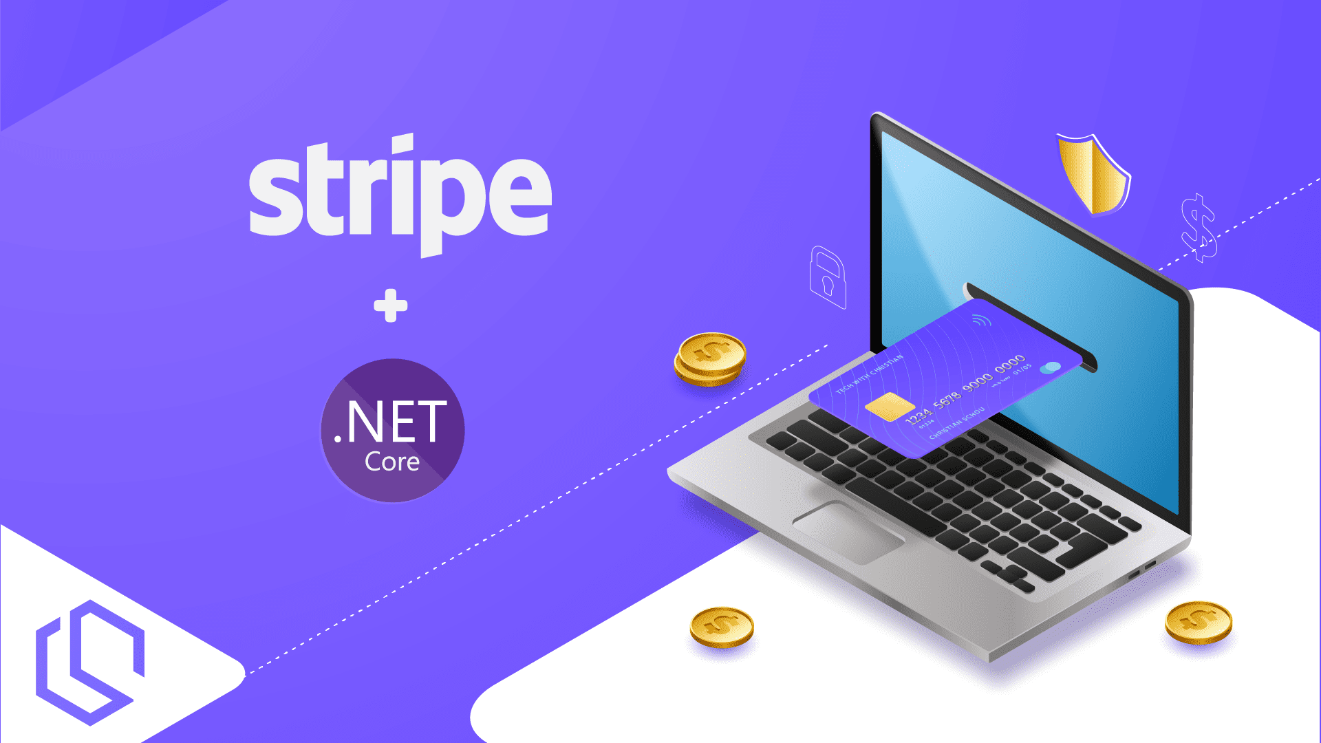The image size is (1321, 743).
Task: Click the bottom-right coin icon
Action: [1199, 621]
